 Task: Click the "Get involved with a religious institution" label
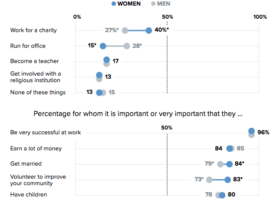click(x=36, y=77)
